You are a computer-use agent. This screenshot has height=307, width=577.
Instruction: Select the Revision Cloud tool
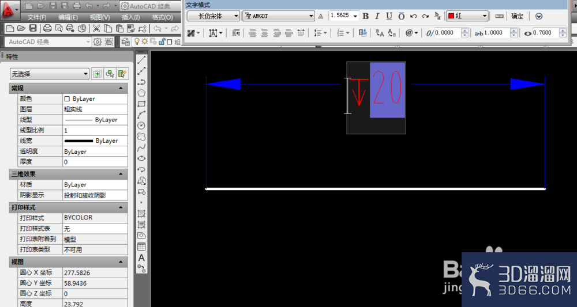tap(142, 137)
